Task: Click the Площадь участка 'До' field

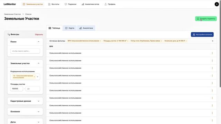Action: point(33,89)
